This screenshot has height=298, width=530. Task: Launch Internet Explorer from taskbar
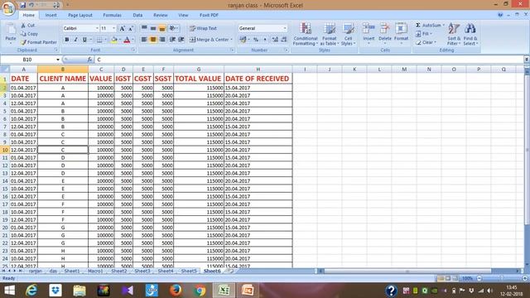click(31, 291)
